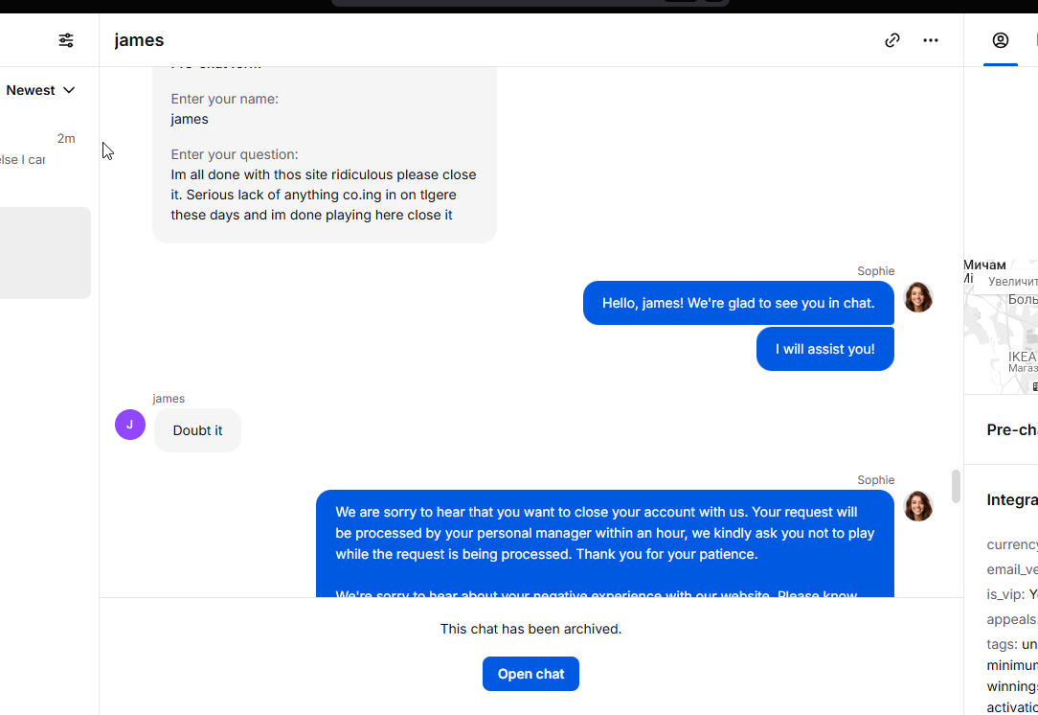The image size is (1038, 715).
Task: Click the chat conversation scrollbar thumb
Action: (x=956, y=486)
